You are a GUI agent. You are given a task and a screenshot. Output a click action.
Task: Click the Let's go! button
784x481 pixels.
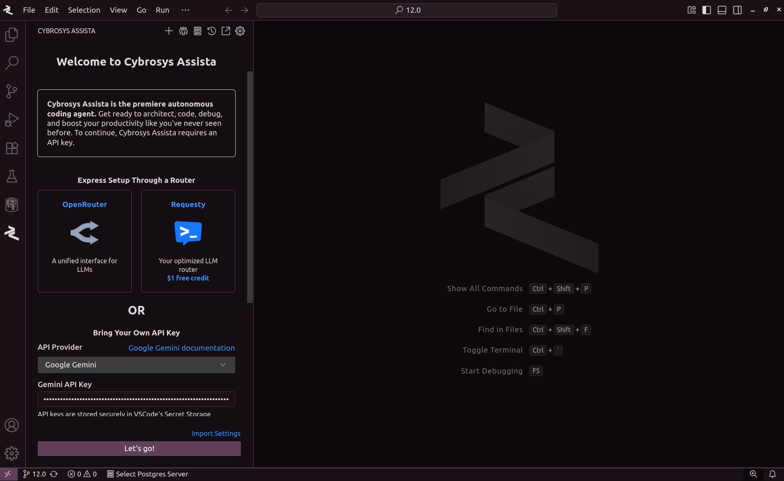139,449
